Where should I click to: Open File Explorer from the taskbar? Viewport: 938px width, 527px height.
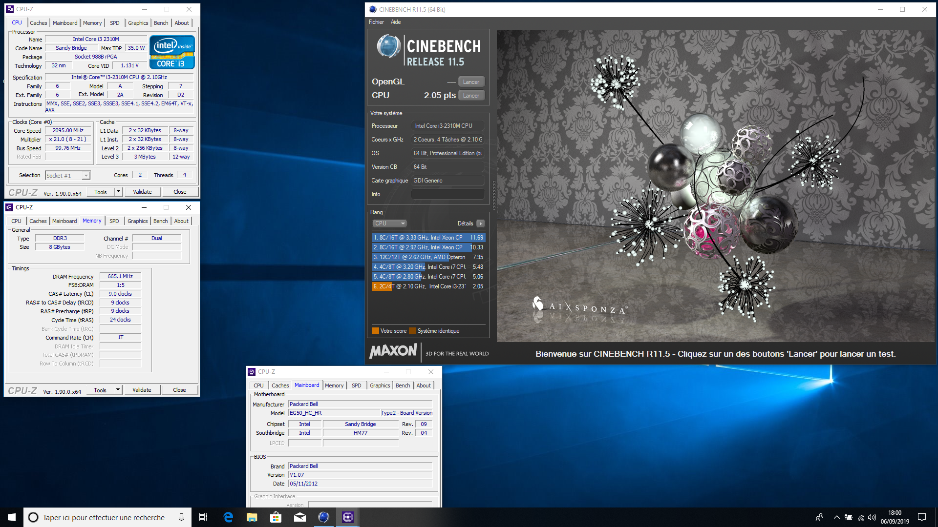[252, 517]
